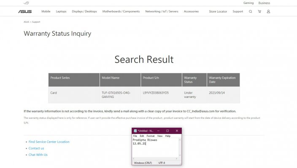
Task: Click Support in the breadcrumb
Action: click(x=36, y=22)
